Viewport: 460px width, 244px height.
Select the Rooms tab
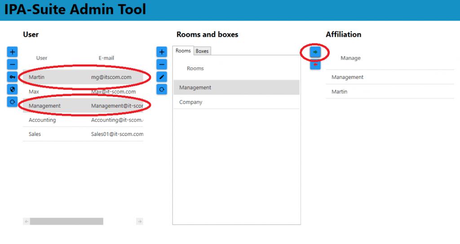[183, 51]
